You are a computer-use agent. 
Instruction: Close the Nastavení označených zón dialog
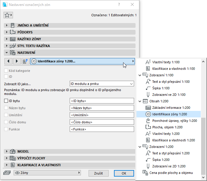coord(132,5)
